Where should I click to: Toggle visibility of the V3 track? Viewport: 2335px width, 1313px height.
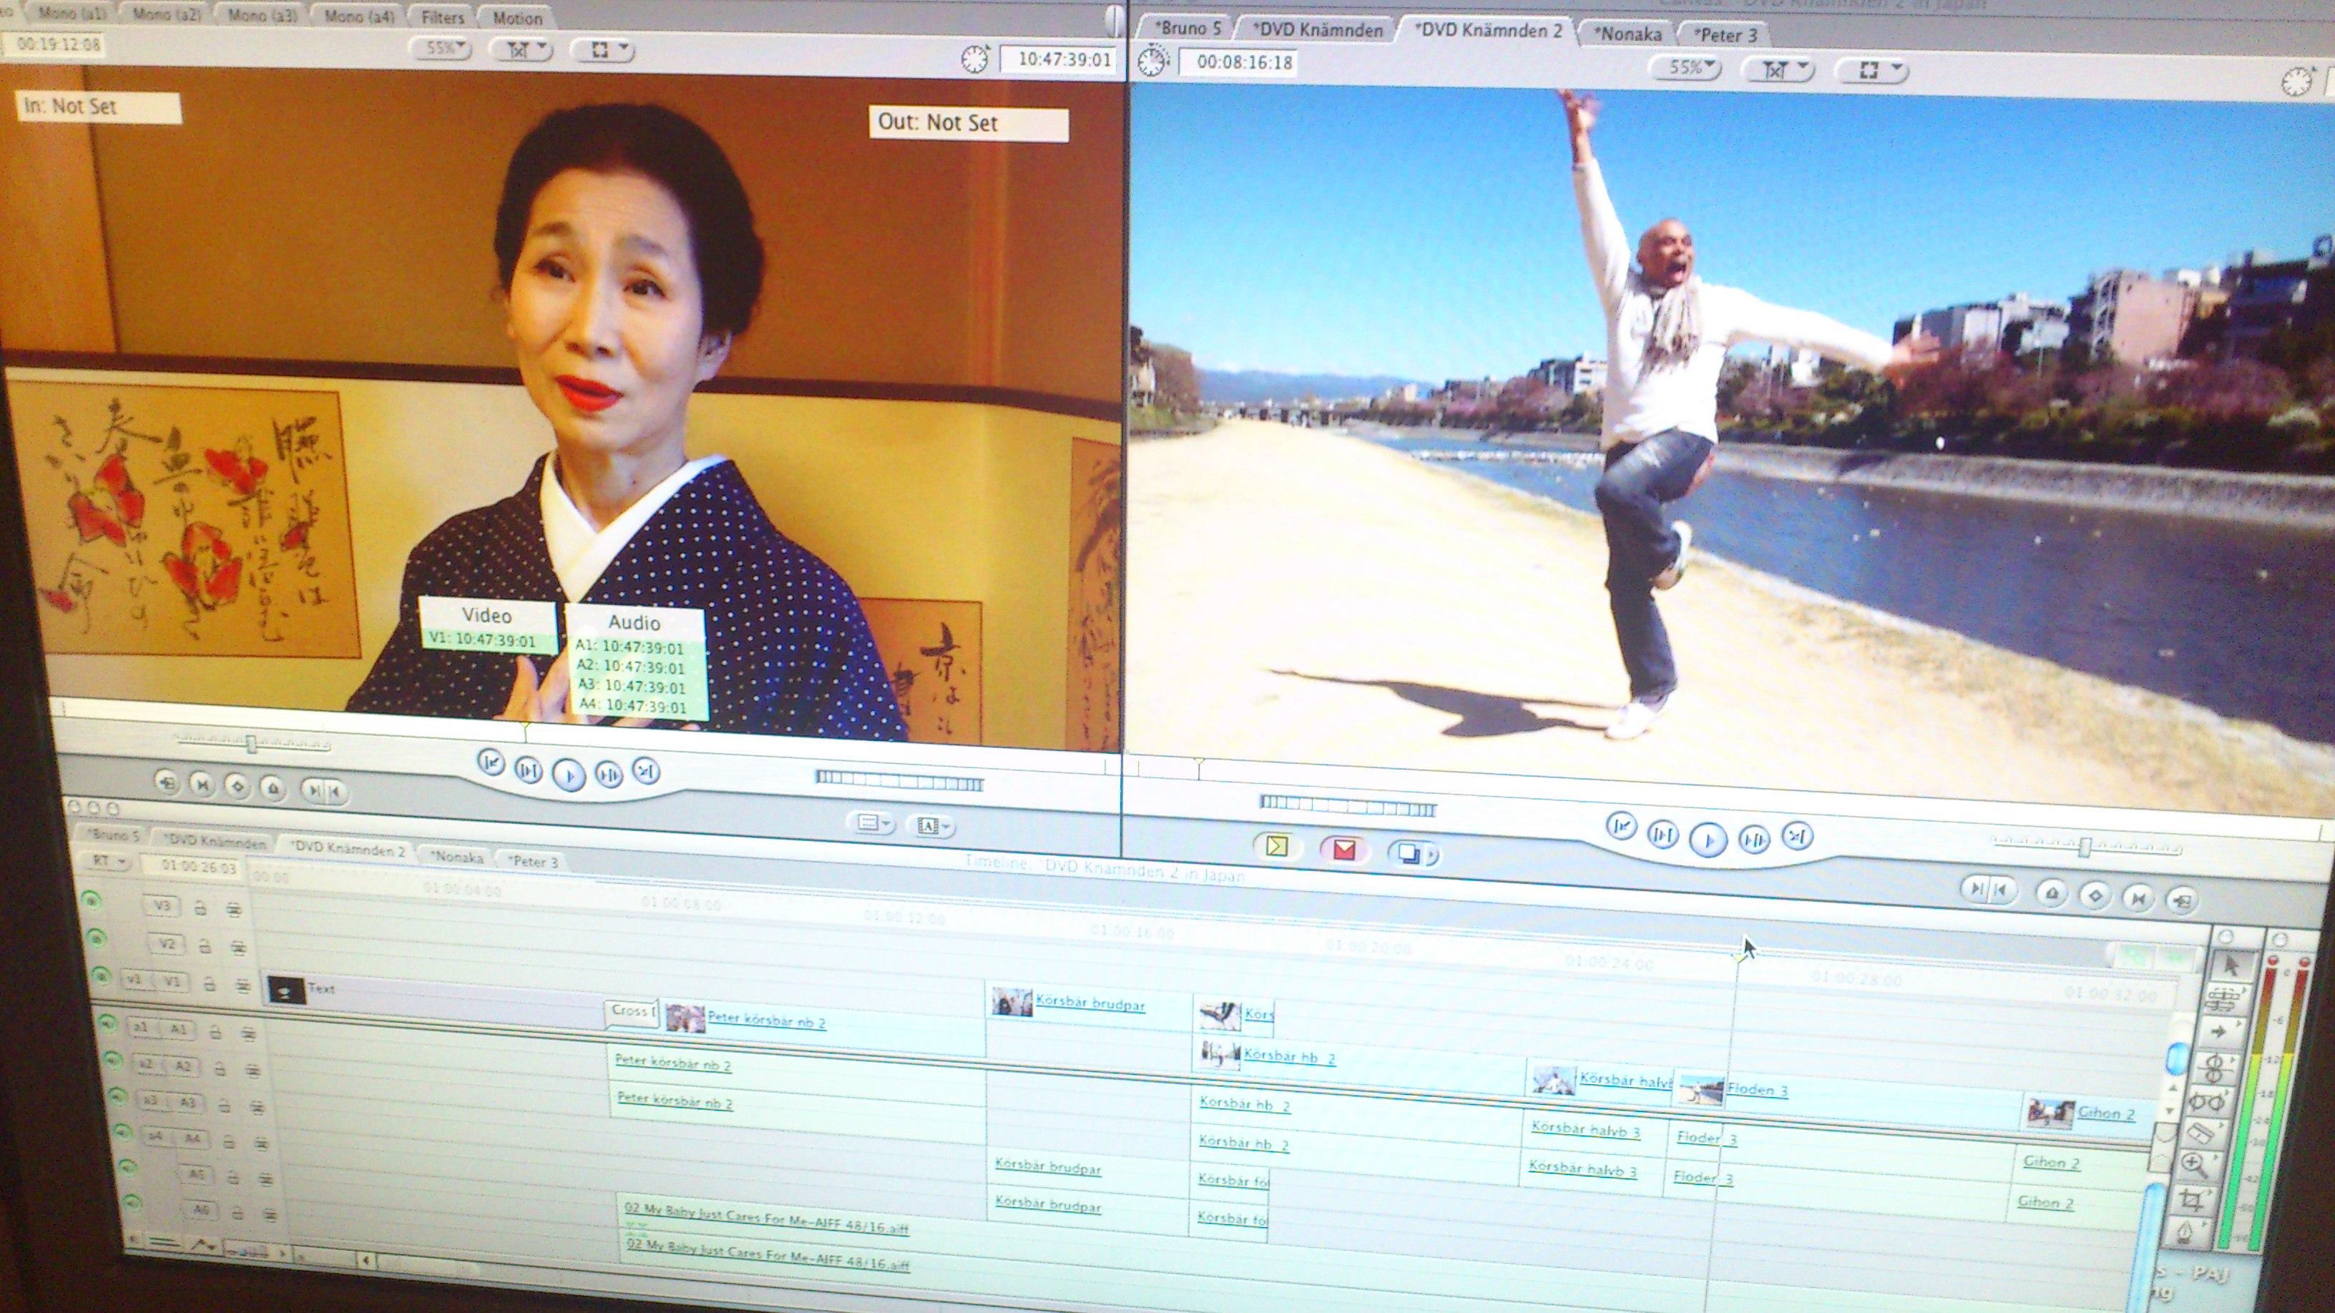click(x=91, y=900)
